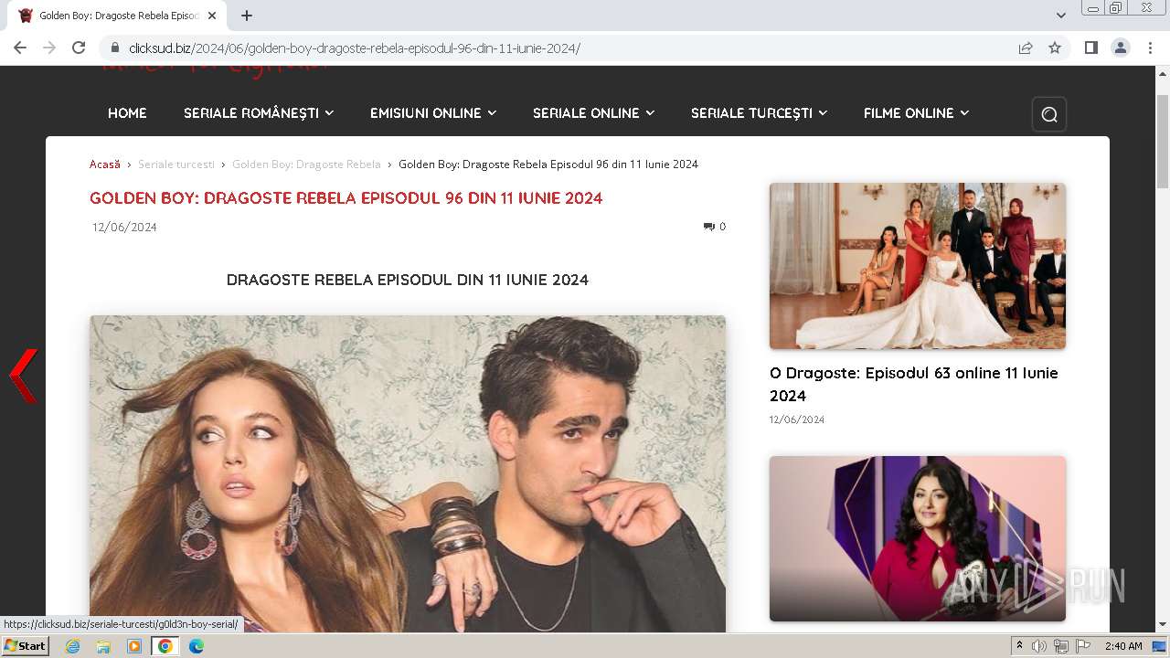
Task: Open the browser side panel
Action: (x=1091, y=48)
